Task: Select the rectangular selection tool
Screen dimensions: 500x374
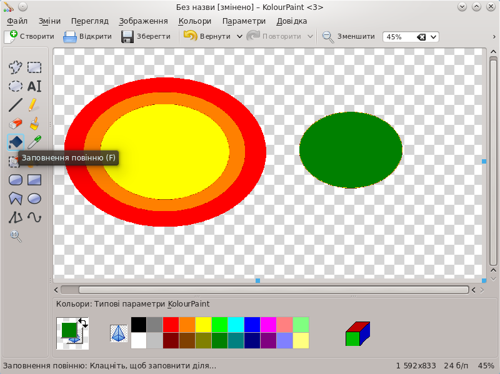Action: 34,67
